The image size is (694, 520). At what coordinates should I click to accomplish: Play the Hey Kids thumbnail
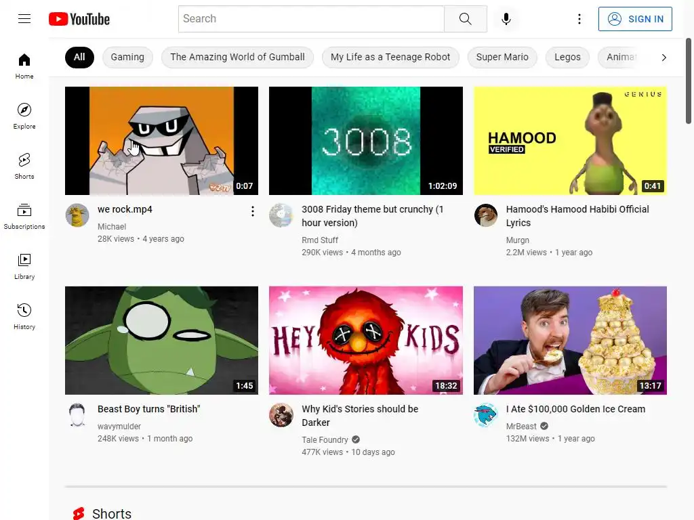click(x=366, y=341)
